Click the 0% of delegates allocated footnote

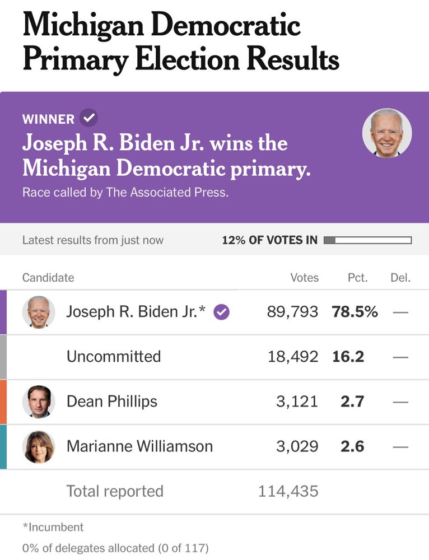pos(114,548)
